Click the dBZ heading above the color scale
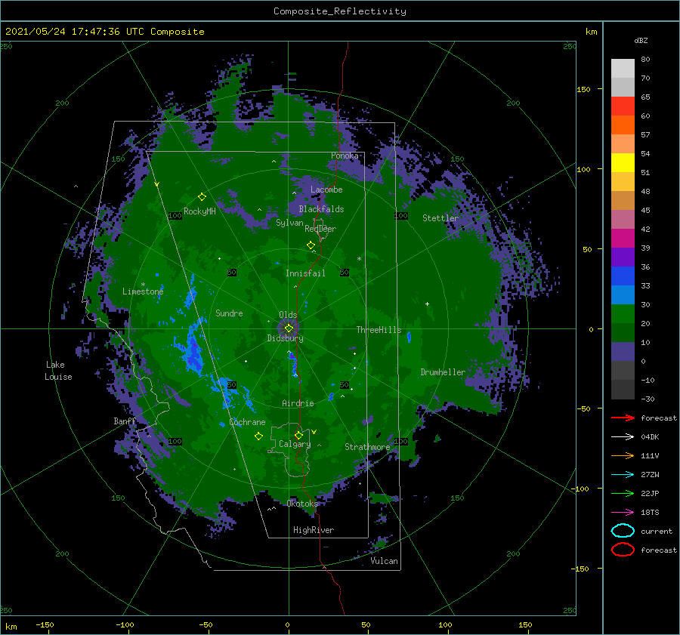 [x=641, y=41]
